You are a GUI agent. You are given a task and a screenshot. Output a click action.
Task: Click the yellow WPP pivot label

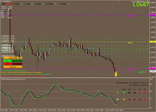pos(130,43)
